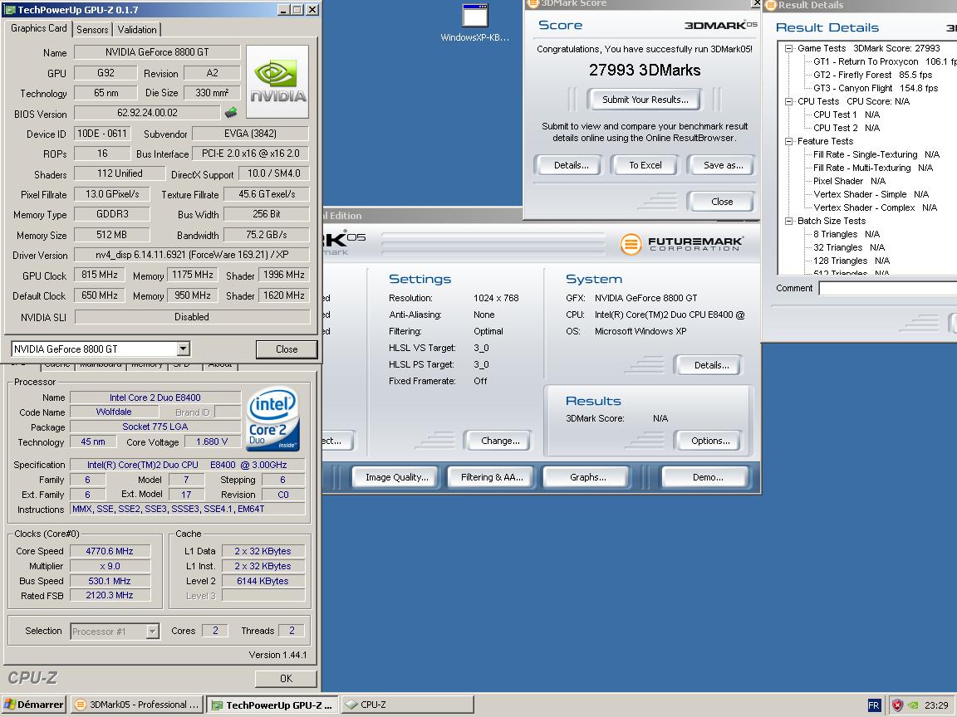
Task: Click GPU Clock value 815 MHz
Action: [x=100, y=275]
